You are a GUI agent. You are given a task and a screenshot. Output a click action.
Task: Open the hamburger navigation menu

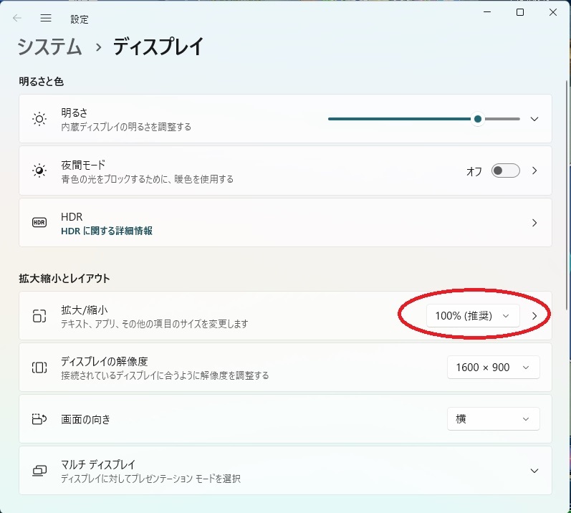pos(46,18)
